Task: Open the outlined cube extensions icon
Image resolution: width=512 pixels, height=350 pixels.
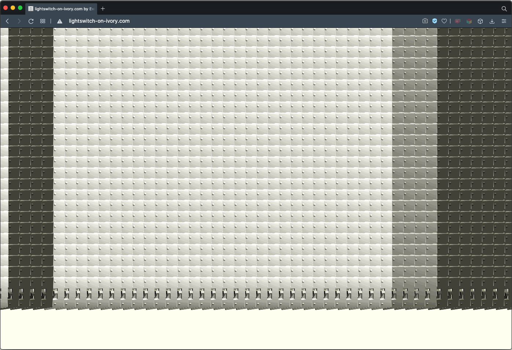Action: pyautogui.click(x=480, y=21)
